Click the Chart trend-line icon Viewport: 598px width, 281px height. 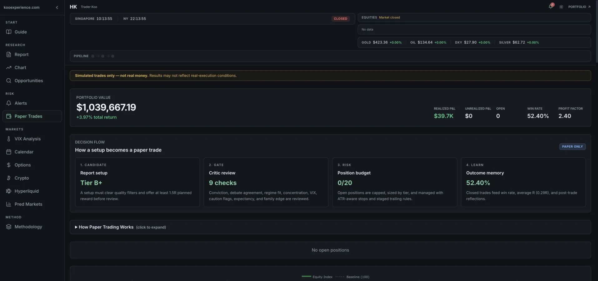9,67
